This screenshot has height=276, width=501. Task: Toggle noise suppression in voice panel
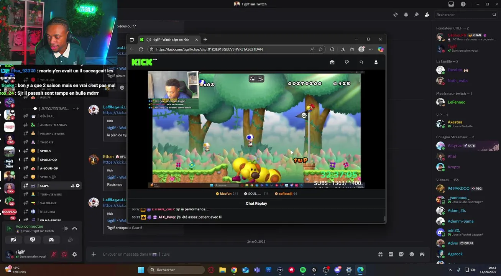pos(65,229)
